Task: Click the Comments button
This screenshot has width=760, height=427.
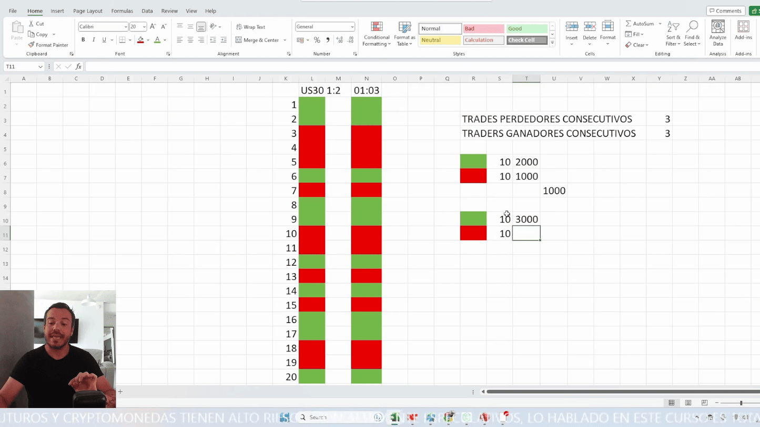Action: pyautogui.click(x=725, y=11)
